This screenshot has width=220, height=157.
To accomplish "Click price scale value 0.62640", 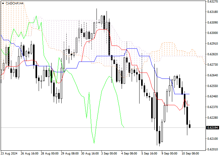I will click(212, 75).
